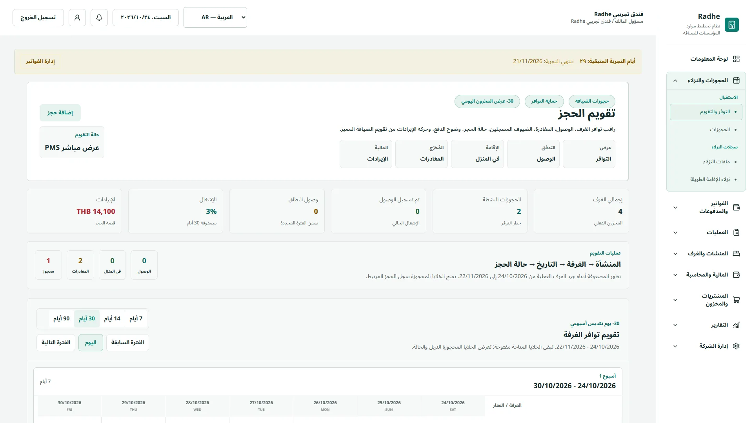Image resolution: width=753 pixels, height=423 pixels.
Task: Expand الفواتير والمدفوعات chevron
Action: pyautogui.click(x=675, y=208)
